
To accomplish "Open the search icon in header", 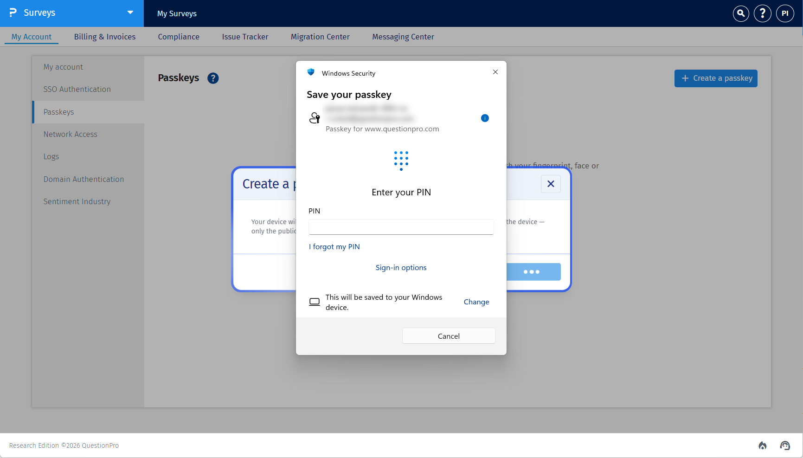I will click(x=741, y=13).
